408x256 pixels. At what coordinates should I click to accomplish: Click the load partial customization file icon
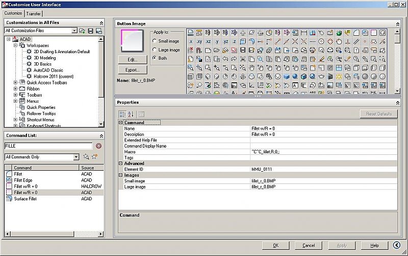[83, 31]
